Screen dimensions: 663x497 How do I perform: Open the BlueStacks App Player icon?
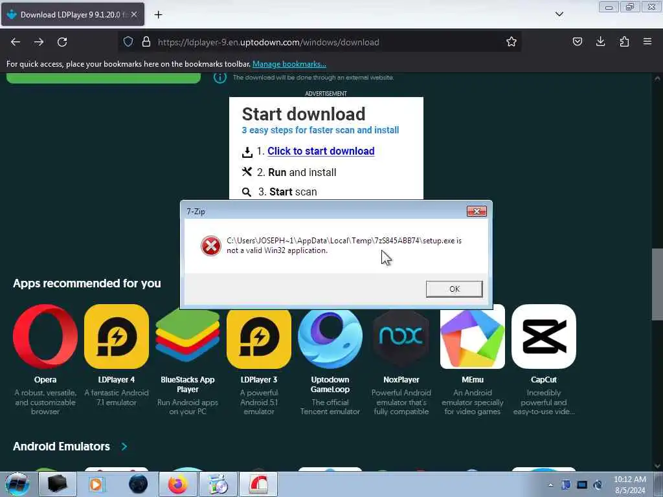[188, 337]
